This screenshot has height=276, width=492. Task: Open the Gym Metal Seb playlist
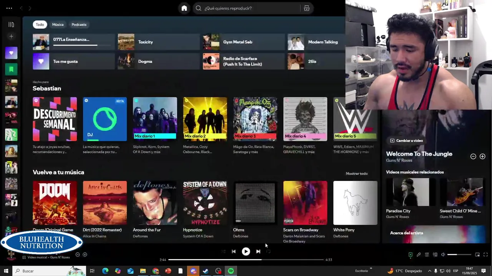[243, 42]
